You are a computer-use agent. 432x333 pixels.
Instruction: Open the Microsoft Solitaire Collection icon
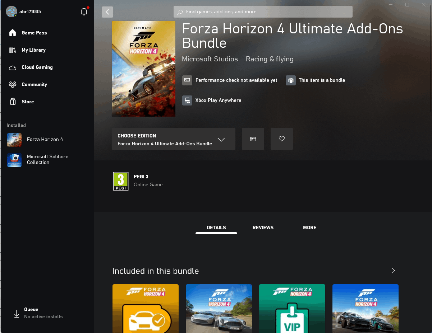(x=14, y=160)
